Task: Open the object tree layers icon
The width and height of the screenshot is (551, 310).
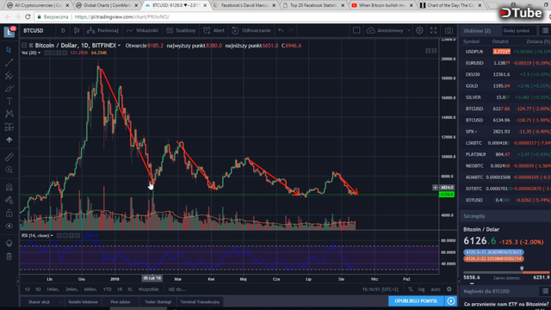Action: 9,243
